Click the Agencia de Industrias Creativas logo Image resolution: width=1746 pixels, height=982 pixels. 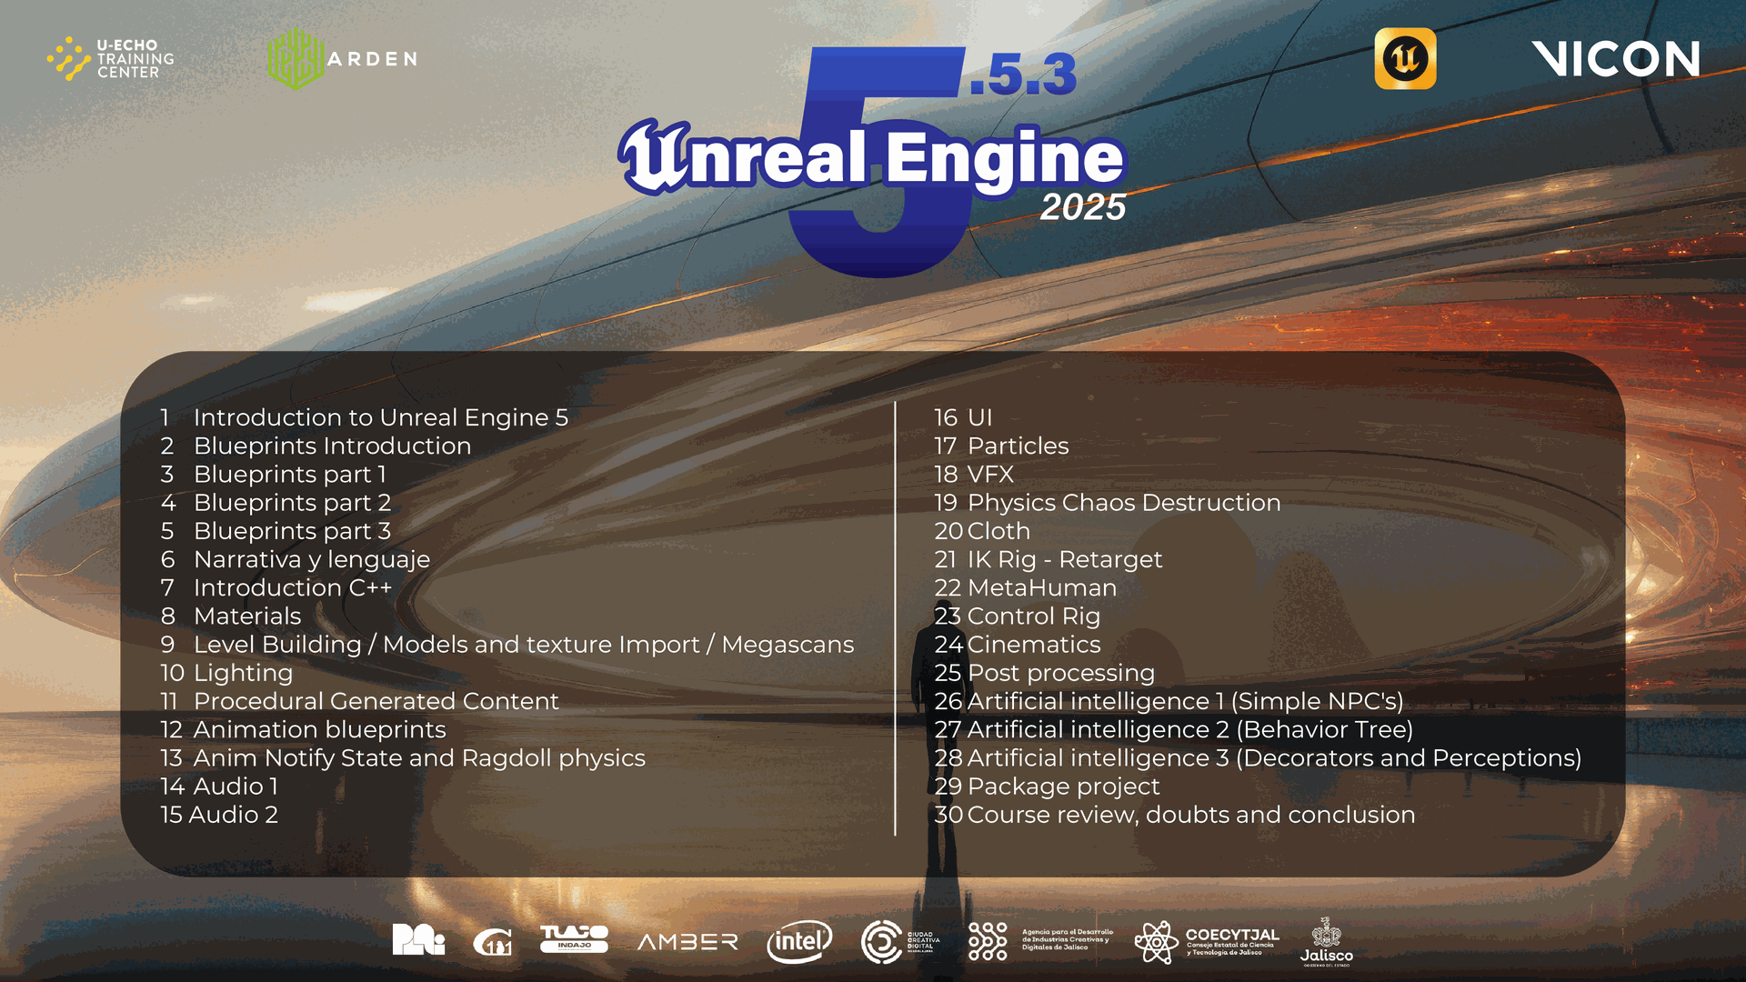click(x=1040, y=941)
